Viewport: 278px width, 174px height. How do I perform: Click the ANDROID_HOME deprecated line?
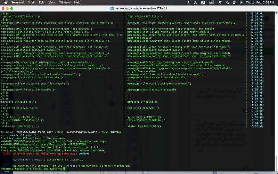coord(43,144)
